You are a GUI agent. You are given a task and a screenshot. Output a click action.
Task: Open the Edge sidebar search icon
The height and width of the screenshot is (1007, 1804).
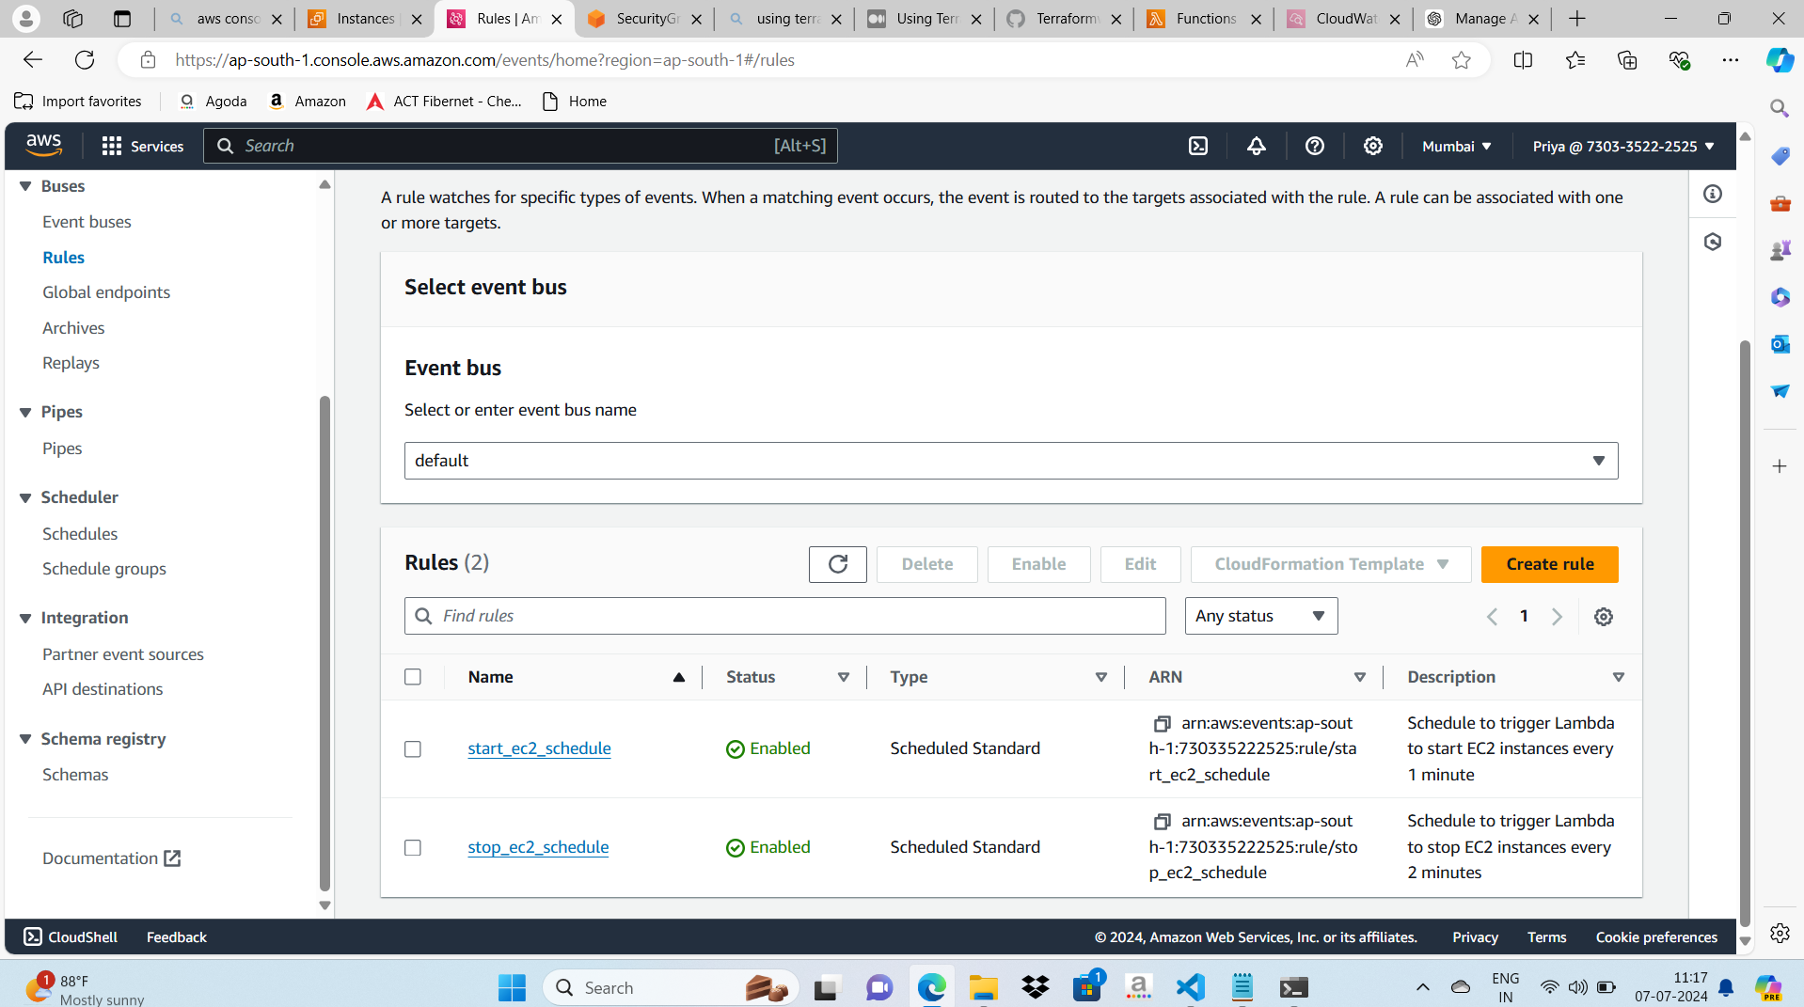1780,108
